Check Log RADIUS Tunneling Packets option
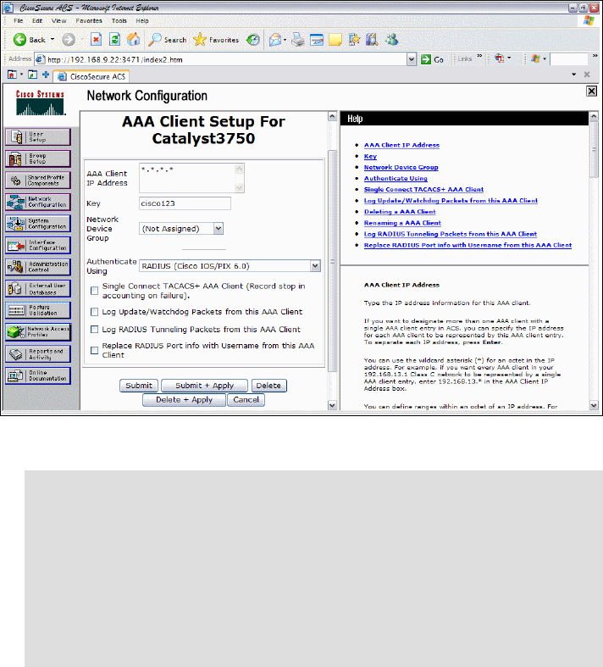The width and height of the screenshot is (603, 667). [94, 329]
